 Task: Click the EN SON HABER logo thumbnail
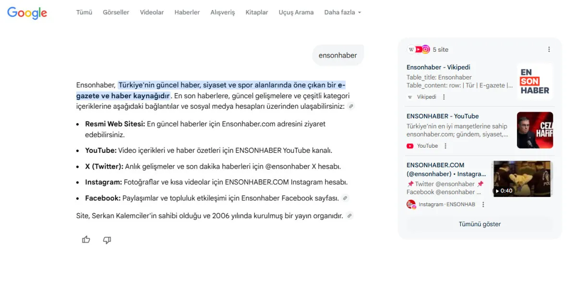(535, 81)
